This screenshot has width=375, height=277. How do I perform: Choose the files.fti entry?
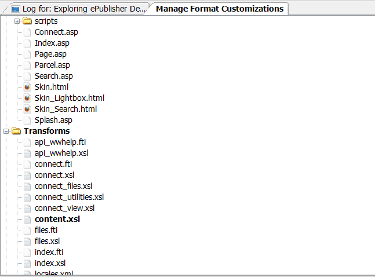46,230
